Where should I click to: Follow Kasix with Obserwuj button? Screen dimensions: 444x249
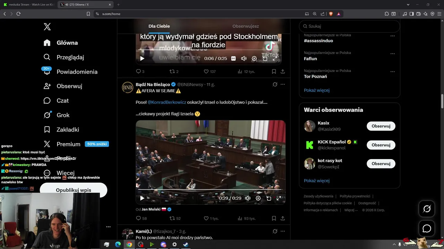click(381, 126)
